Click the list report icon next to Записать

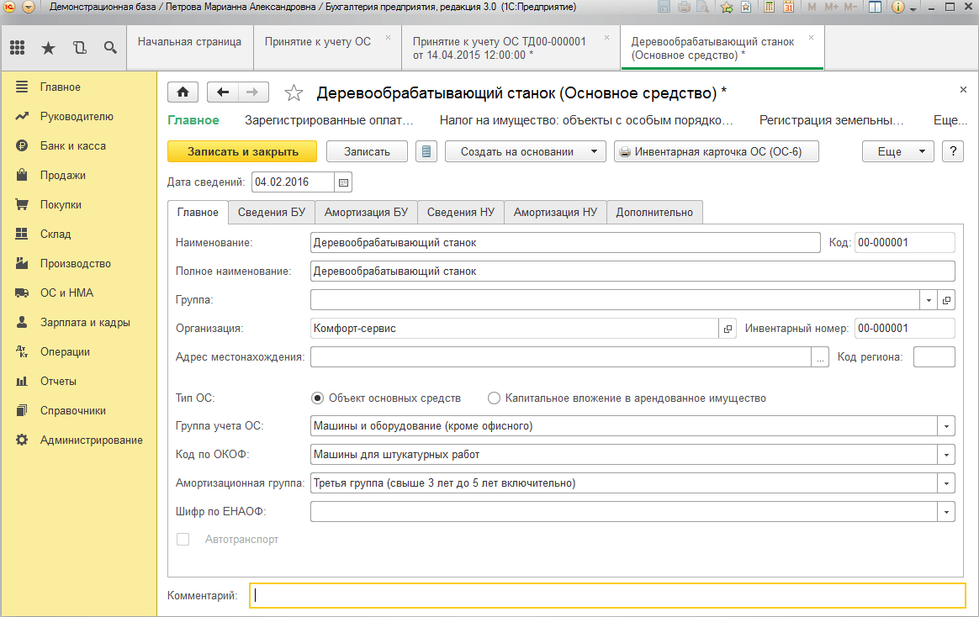(x=426, y=152)
